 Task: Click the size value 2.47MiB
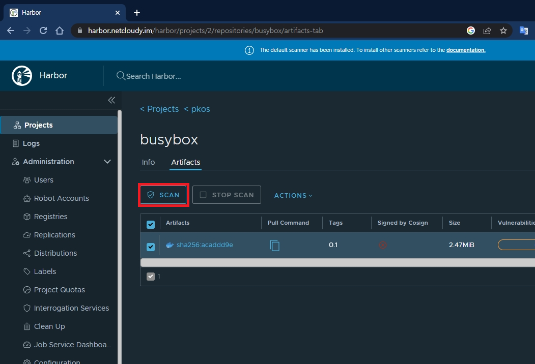462,245
